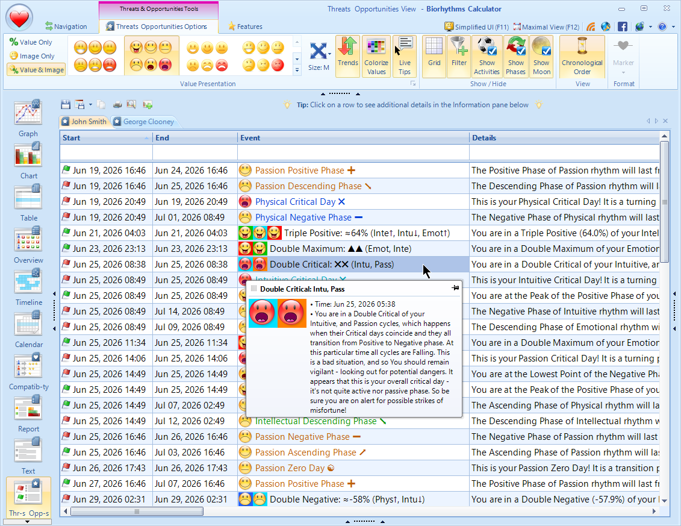Expand the Marker format dropdown
This screenshot has width=681, height=526.
623,72
